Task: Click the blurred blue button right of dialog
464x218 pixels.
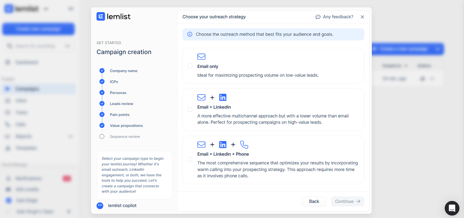Action: pos(408,49)
